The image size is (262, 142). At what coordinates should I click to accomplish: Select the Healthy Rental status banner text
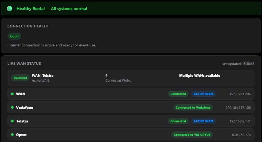click(52, 9)
